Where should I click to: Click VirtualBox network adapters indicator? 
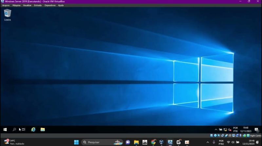coord(223,136)
